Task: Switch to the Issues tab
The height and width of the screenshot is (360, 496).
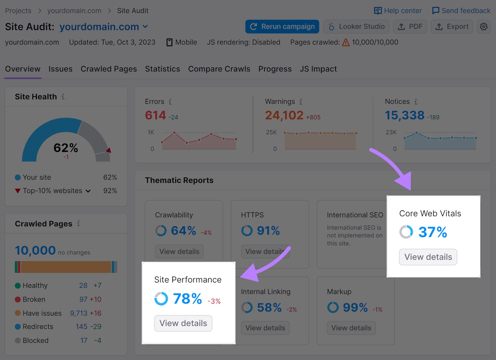Action: pyautogui.click(x=60, y=69)
